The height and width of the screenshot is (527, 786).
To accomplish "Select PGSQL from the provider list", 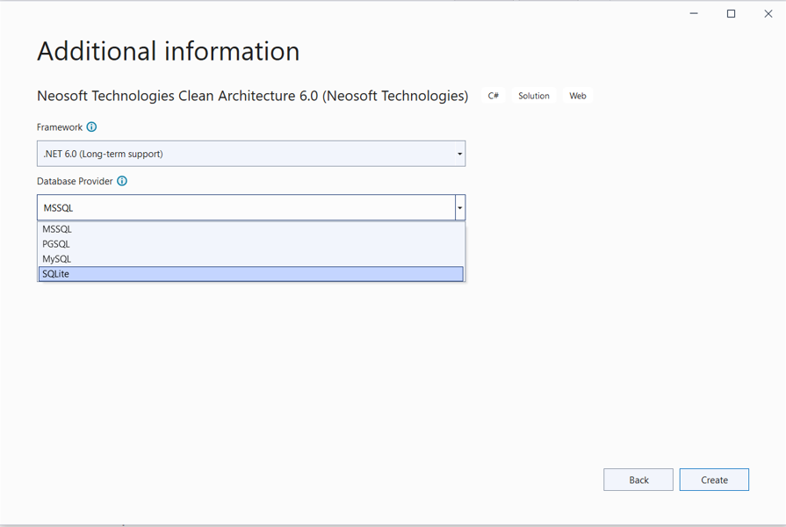I will (250, 244).
